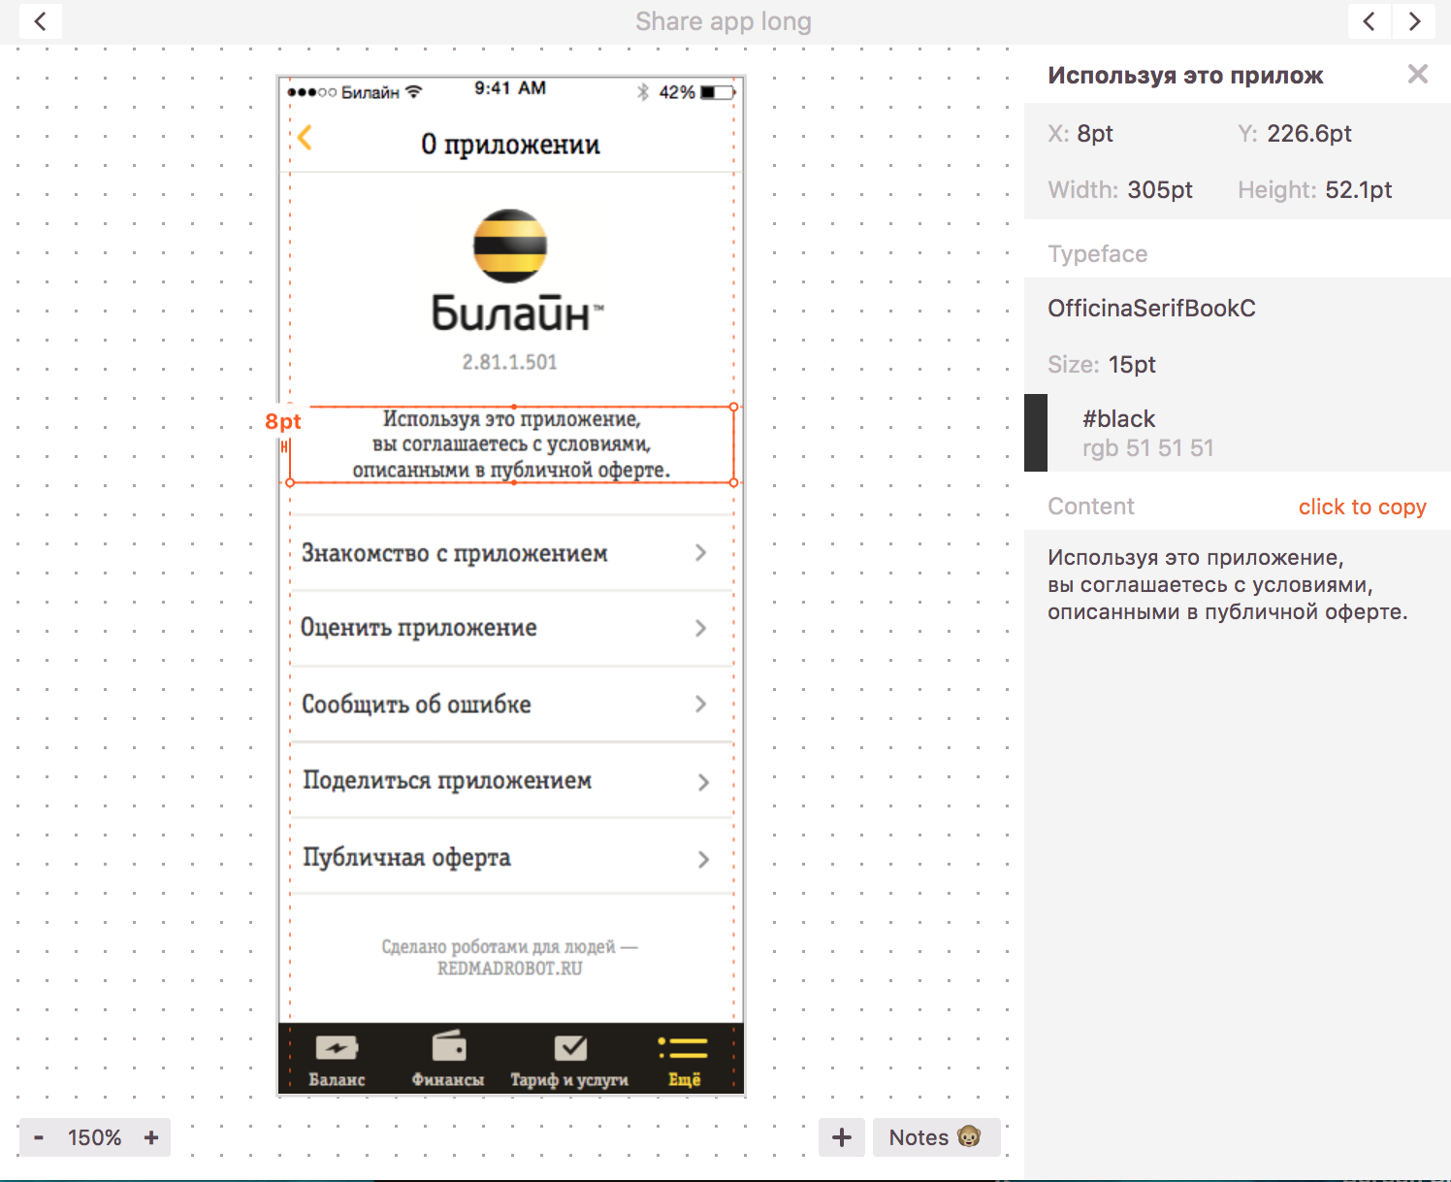Click the 150% zoom level value
Viewport: 1451px width, 1182px height.
pos(94,1137)
